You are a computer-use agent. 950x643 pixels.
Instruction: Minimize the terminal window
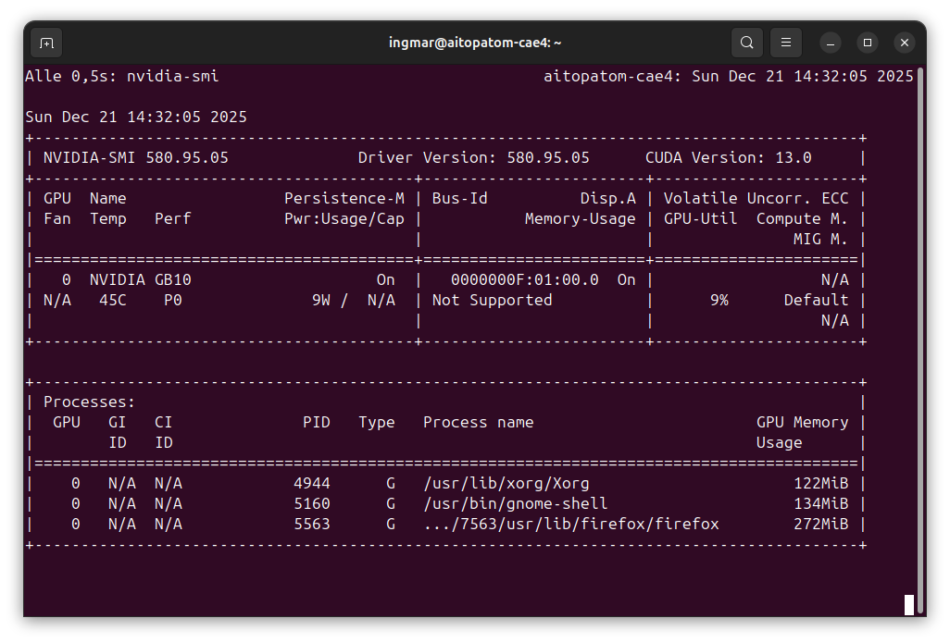[x=831, y=43]
